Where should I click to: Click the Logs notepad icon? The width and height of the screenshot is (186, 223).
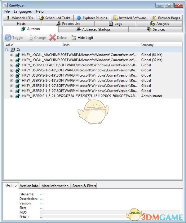(111, 23)
